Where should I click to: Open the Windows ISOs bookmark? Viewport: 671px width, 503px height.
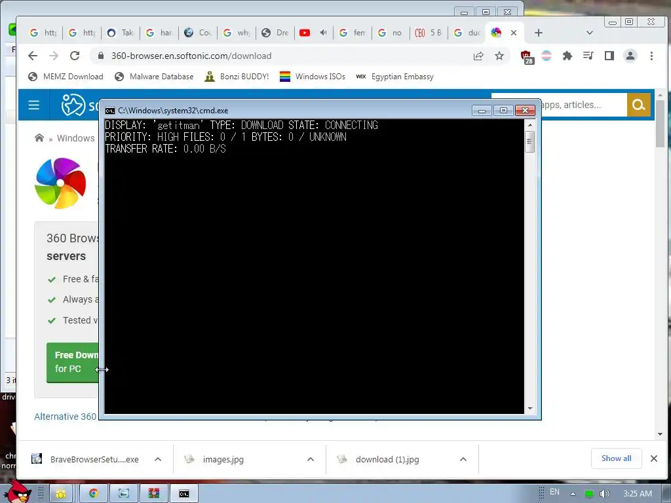pyautogui.click(x=313, y=77)
